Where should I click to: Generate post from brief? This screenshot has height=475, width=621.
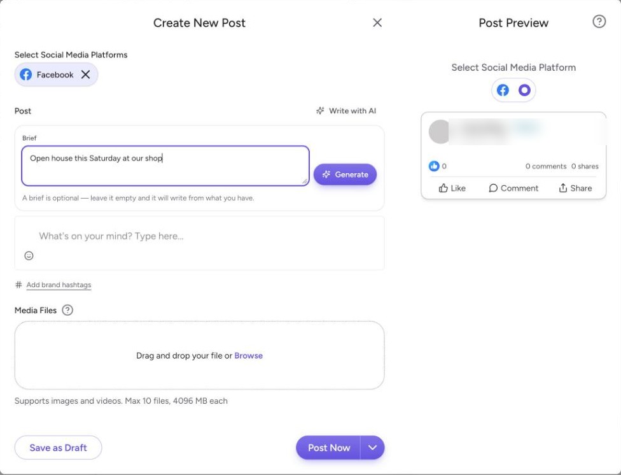[345, 174]
